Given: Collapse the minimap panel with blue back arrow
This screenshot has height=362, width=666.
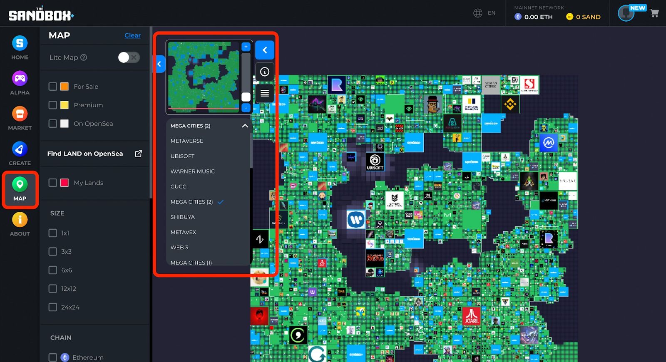Looking at the screenshot, I should [265, 50].
